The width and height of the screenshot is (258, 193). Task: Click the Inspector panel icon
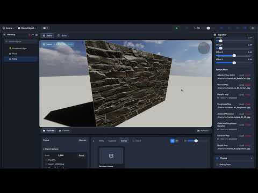pyautogui.click(x=215, y=35)
